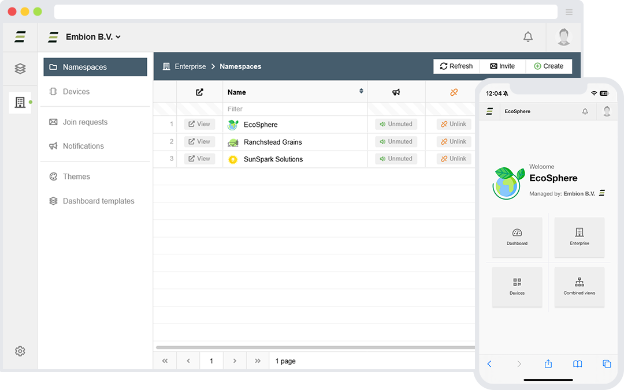This screenshot has width=624, height=390.
Task: Toggle Unmuted for SunSpark Solutions row
Action: click(396, 159)
